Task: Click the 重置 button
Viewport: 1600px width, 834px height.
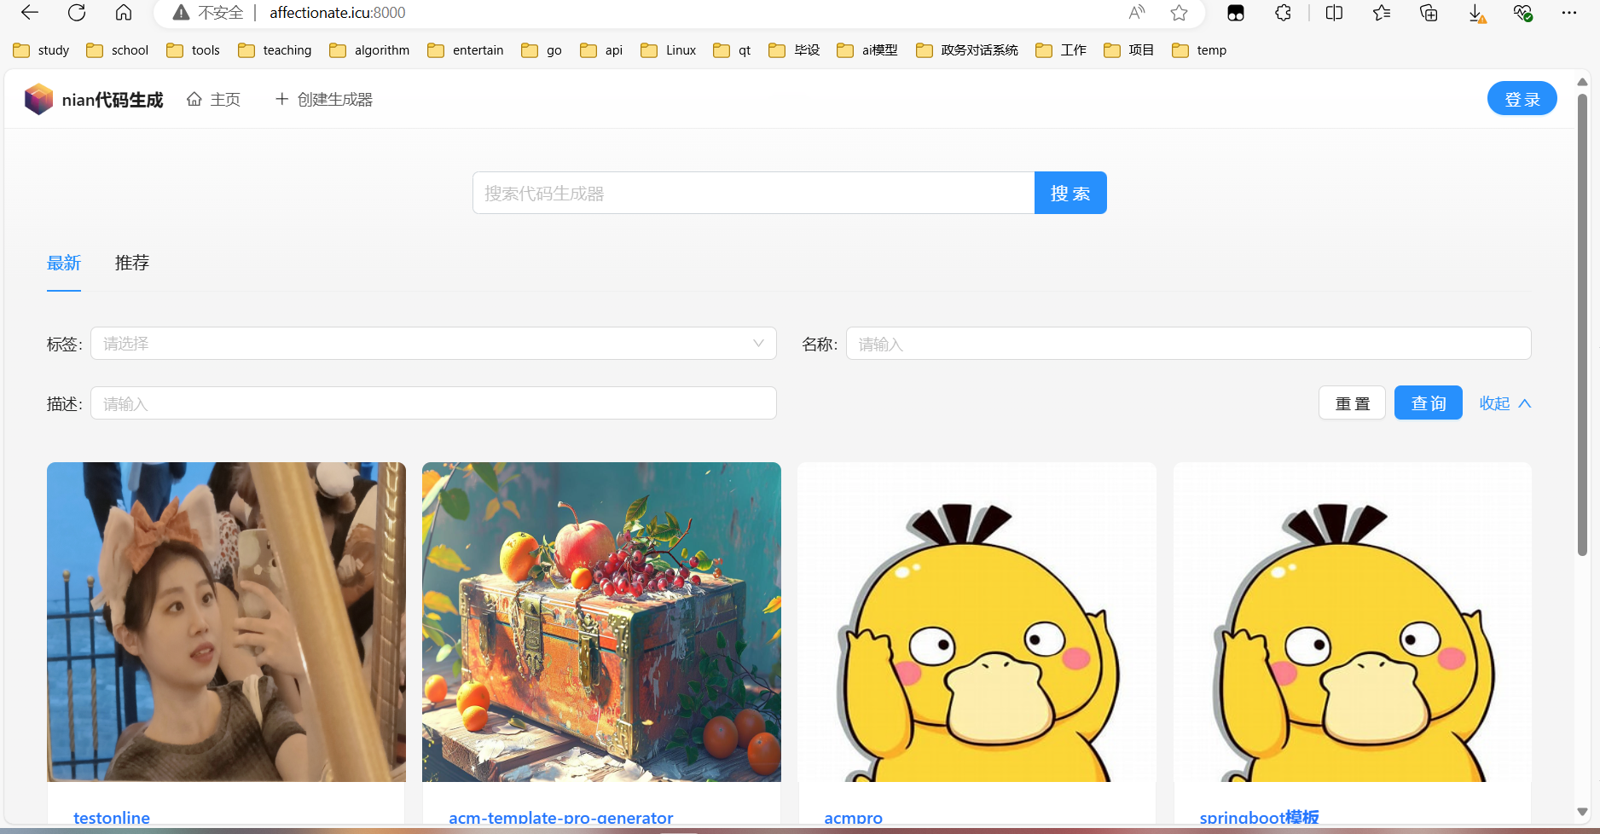Action: pyautogui.click(x=1353, y=403)
